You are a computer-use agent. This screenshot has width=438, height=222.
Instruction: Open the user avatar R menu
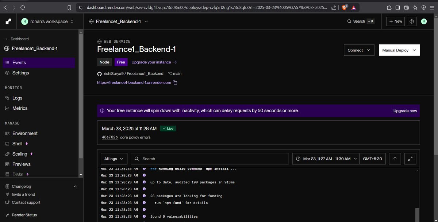424,22
